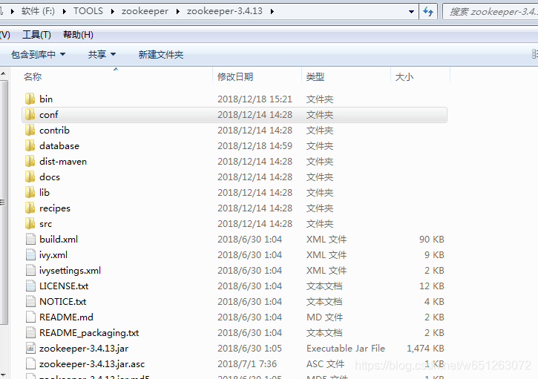Click the LICENSE.txt file icon
This screenshot has width=538, height=379.
click(x=30, y=286)
